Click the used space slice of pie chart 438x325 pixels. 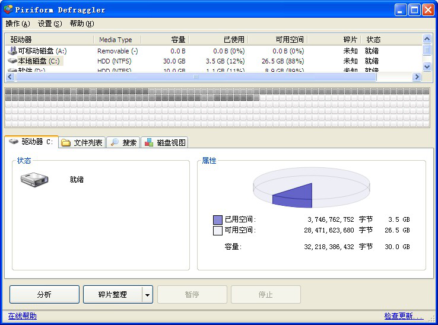(297, 196)
